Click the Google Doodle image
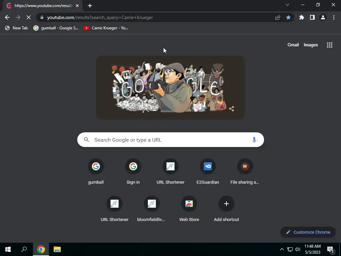 coord(170,88)
